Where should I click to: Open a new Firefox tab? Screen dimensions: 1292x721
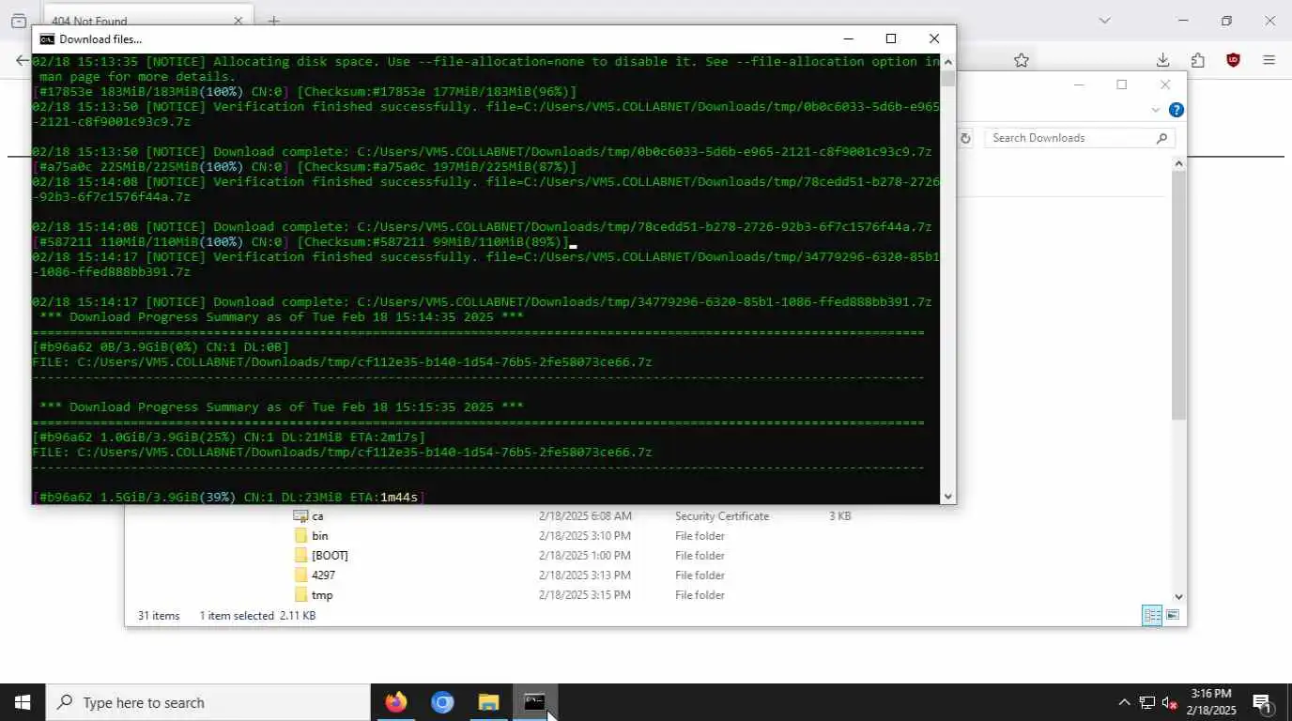coord(273,21)
